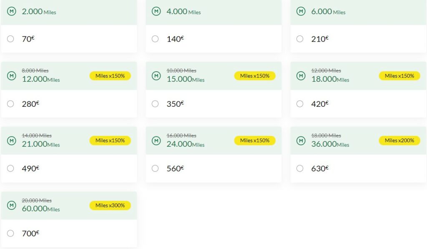Pick the 420€ radio option
Image resolution: width=427 pixels, height=249 pixels.
[x=299, y=104]
